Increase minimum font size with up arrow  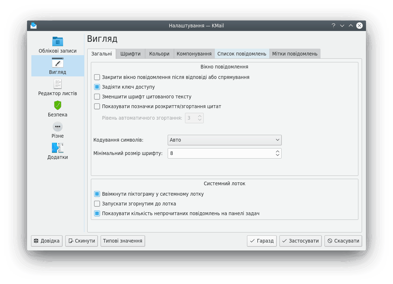[278, 151]
